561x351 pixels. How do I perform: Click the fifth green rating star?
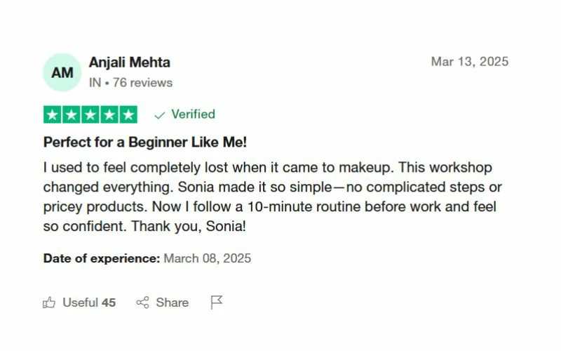[x=128, y=114]
